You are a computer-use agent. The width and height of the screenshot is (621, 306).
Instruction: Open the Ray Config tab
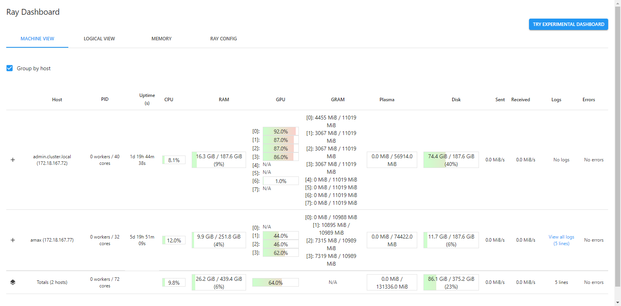pyautogui.click(x=224, y=39)
